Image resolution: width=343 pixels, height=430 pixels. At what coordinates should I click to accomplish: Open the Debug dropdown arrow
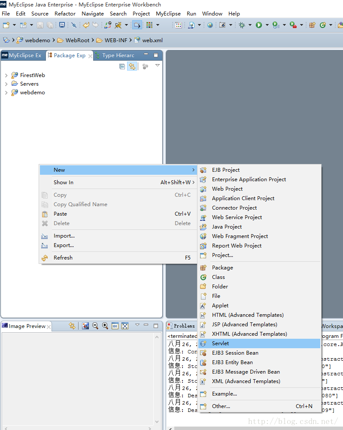coord(250,25)
